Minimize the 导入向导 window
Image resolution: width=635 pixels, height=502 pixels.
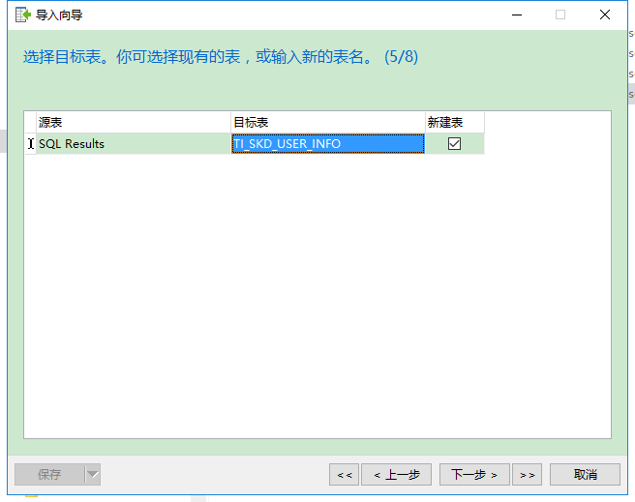tap(517, 15)
